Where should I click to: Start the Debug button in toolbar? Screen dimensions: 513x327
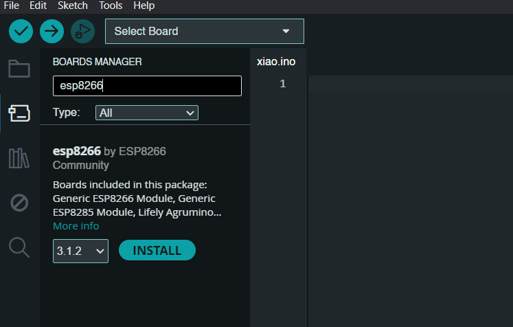(83, 32)
